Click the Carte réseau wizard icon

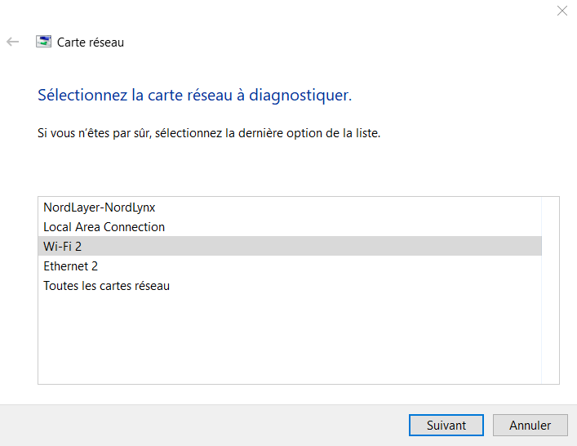(43, 42)
